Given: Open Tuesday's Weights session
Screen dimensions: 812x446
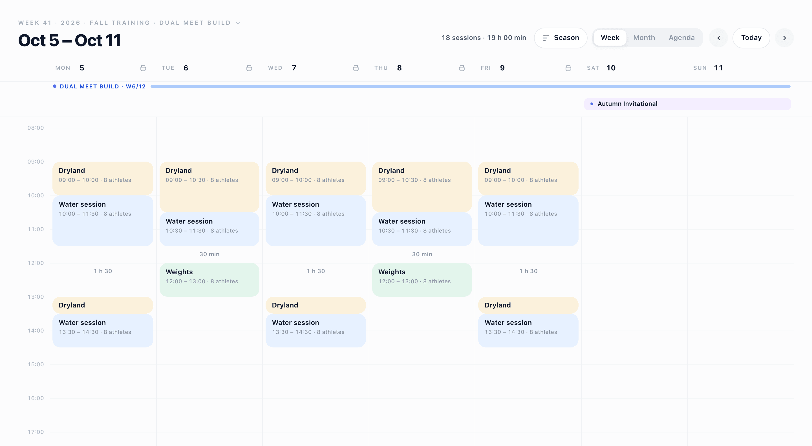Looking at the screenshot, I should coord(209,280).
